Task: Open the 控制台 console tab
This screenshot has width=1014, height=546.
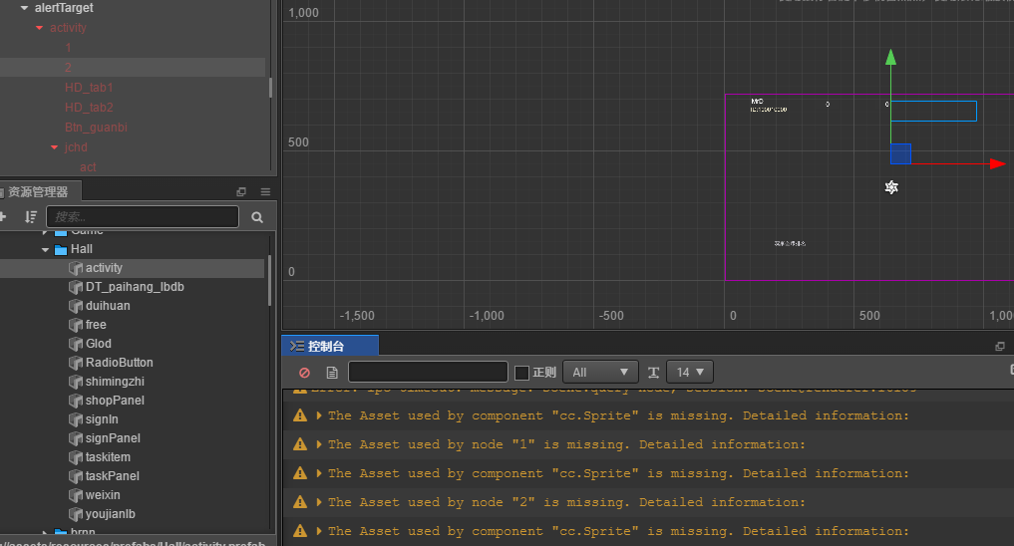Action: (x=330, y=346)
